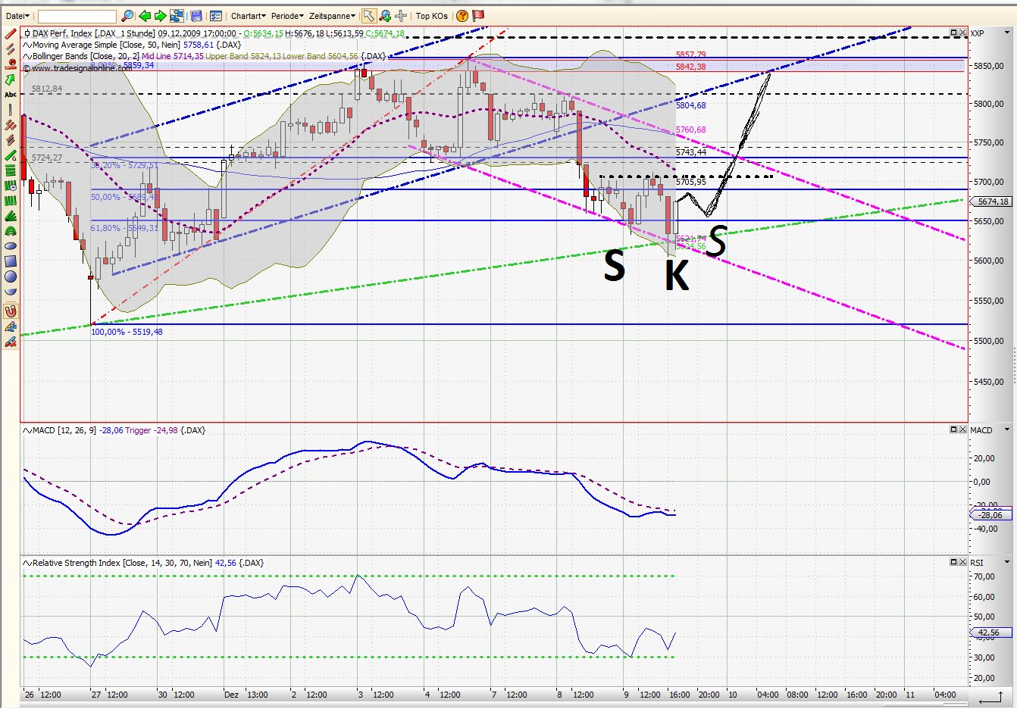The width and height of the screenshot is (1017, 709).
Task: Toggle the magnet snap tool
Action: pos(10,310)
